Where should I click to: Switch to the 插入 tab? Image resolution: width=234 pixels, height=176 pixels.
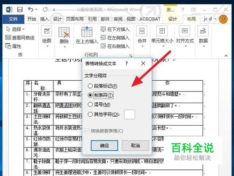(x=44, y=19)
